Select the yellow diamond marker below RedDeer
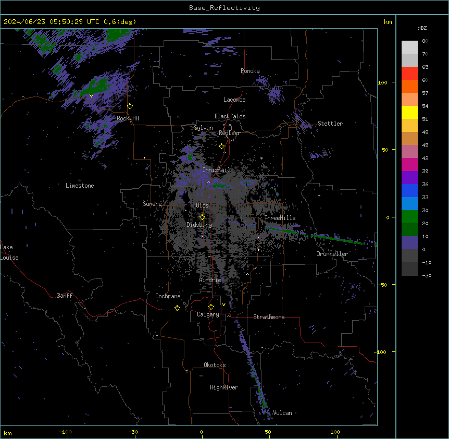Viewport: 449px width, 439px height. (x=222, y=147)
